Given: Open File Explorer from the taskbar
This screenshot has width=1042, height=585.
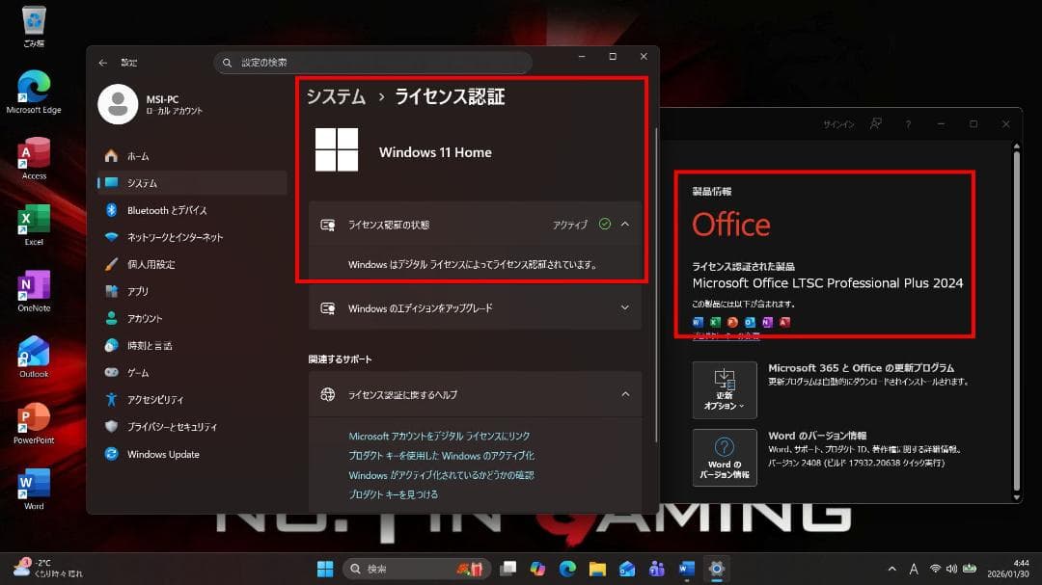Looking at the screenshot, I should point(596,568).
